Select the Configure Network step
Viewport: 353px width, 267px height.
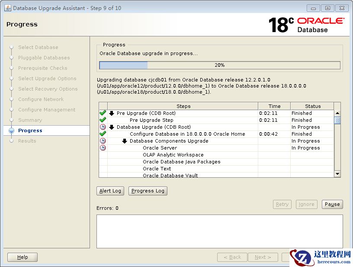pos(41,99)
